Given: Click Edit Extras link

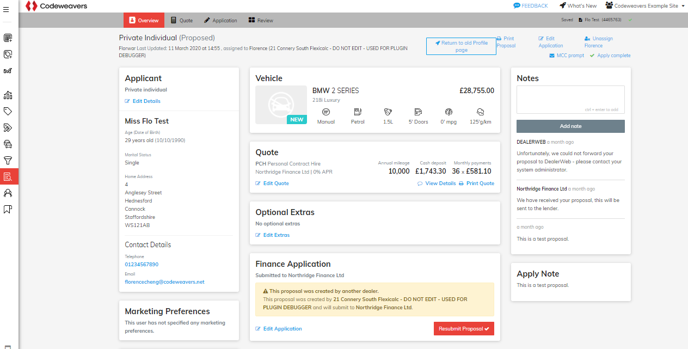Looking at the screenshot, I should pos(273,235).
